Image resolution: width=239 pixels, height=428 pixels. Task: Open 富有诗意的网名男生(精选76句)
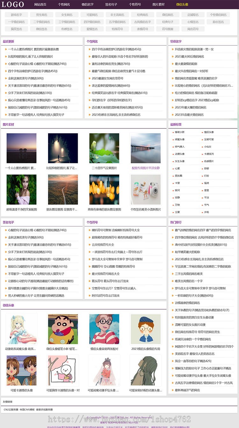coord(111,64)
